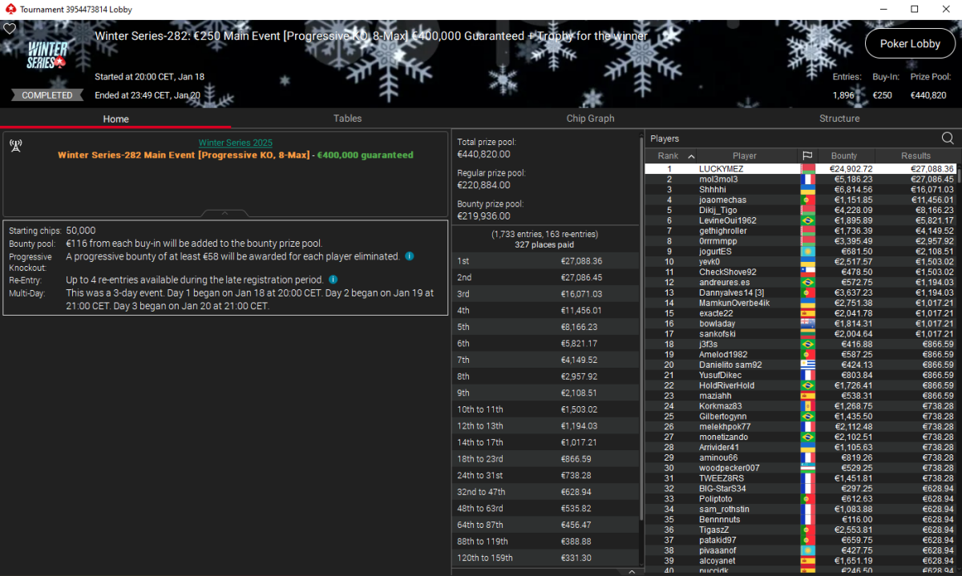The width and height of the screenshot is (962, 576).
Task: Click info icon beside Progressive Knockout text
Action: pos(409,256)
